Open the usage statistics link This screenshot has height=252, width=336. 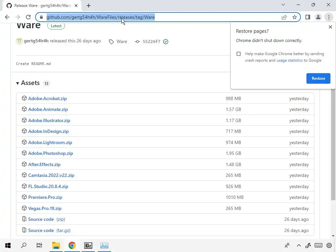289,60
